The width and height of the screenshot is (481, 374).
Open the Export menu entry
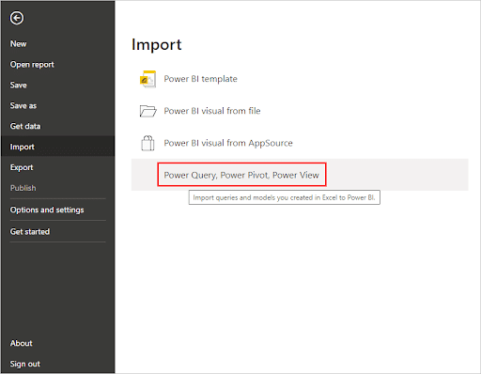[x=22, y=167]
